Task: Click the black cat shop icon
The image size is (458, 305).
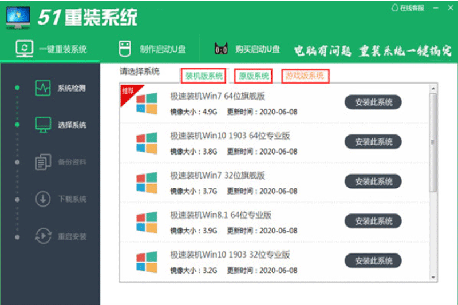Action: (x=221, y=49)
